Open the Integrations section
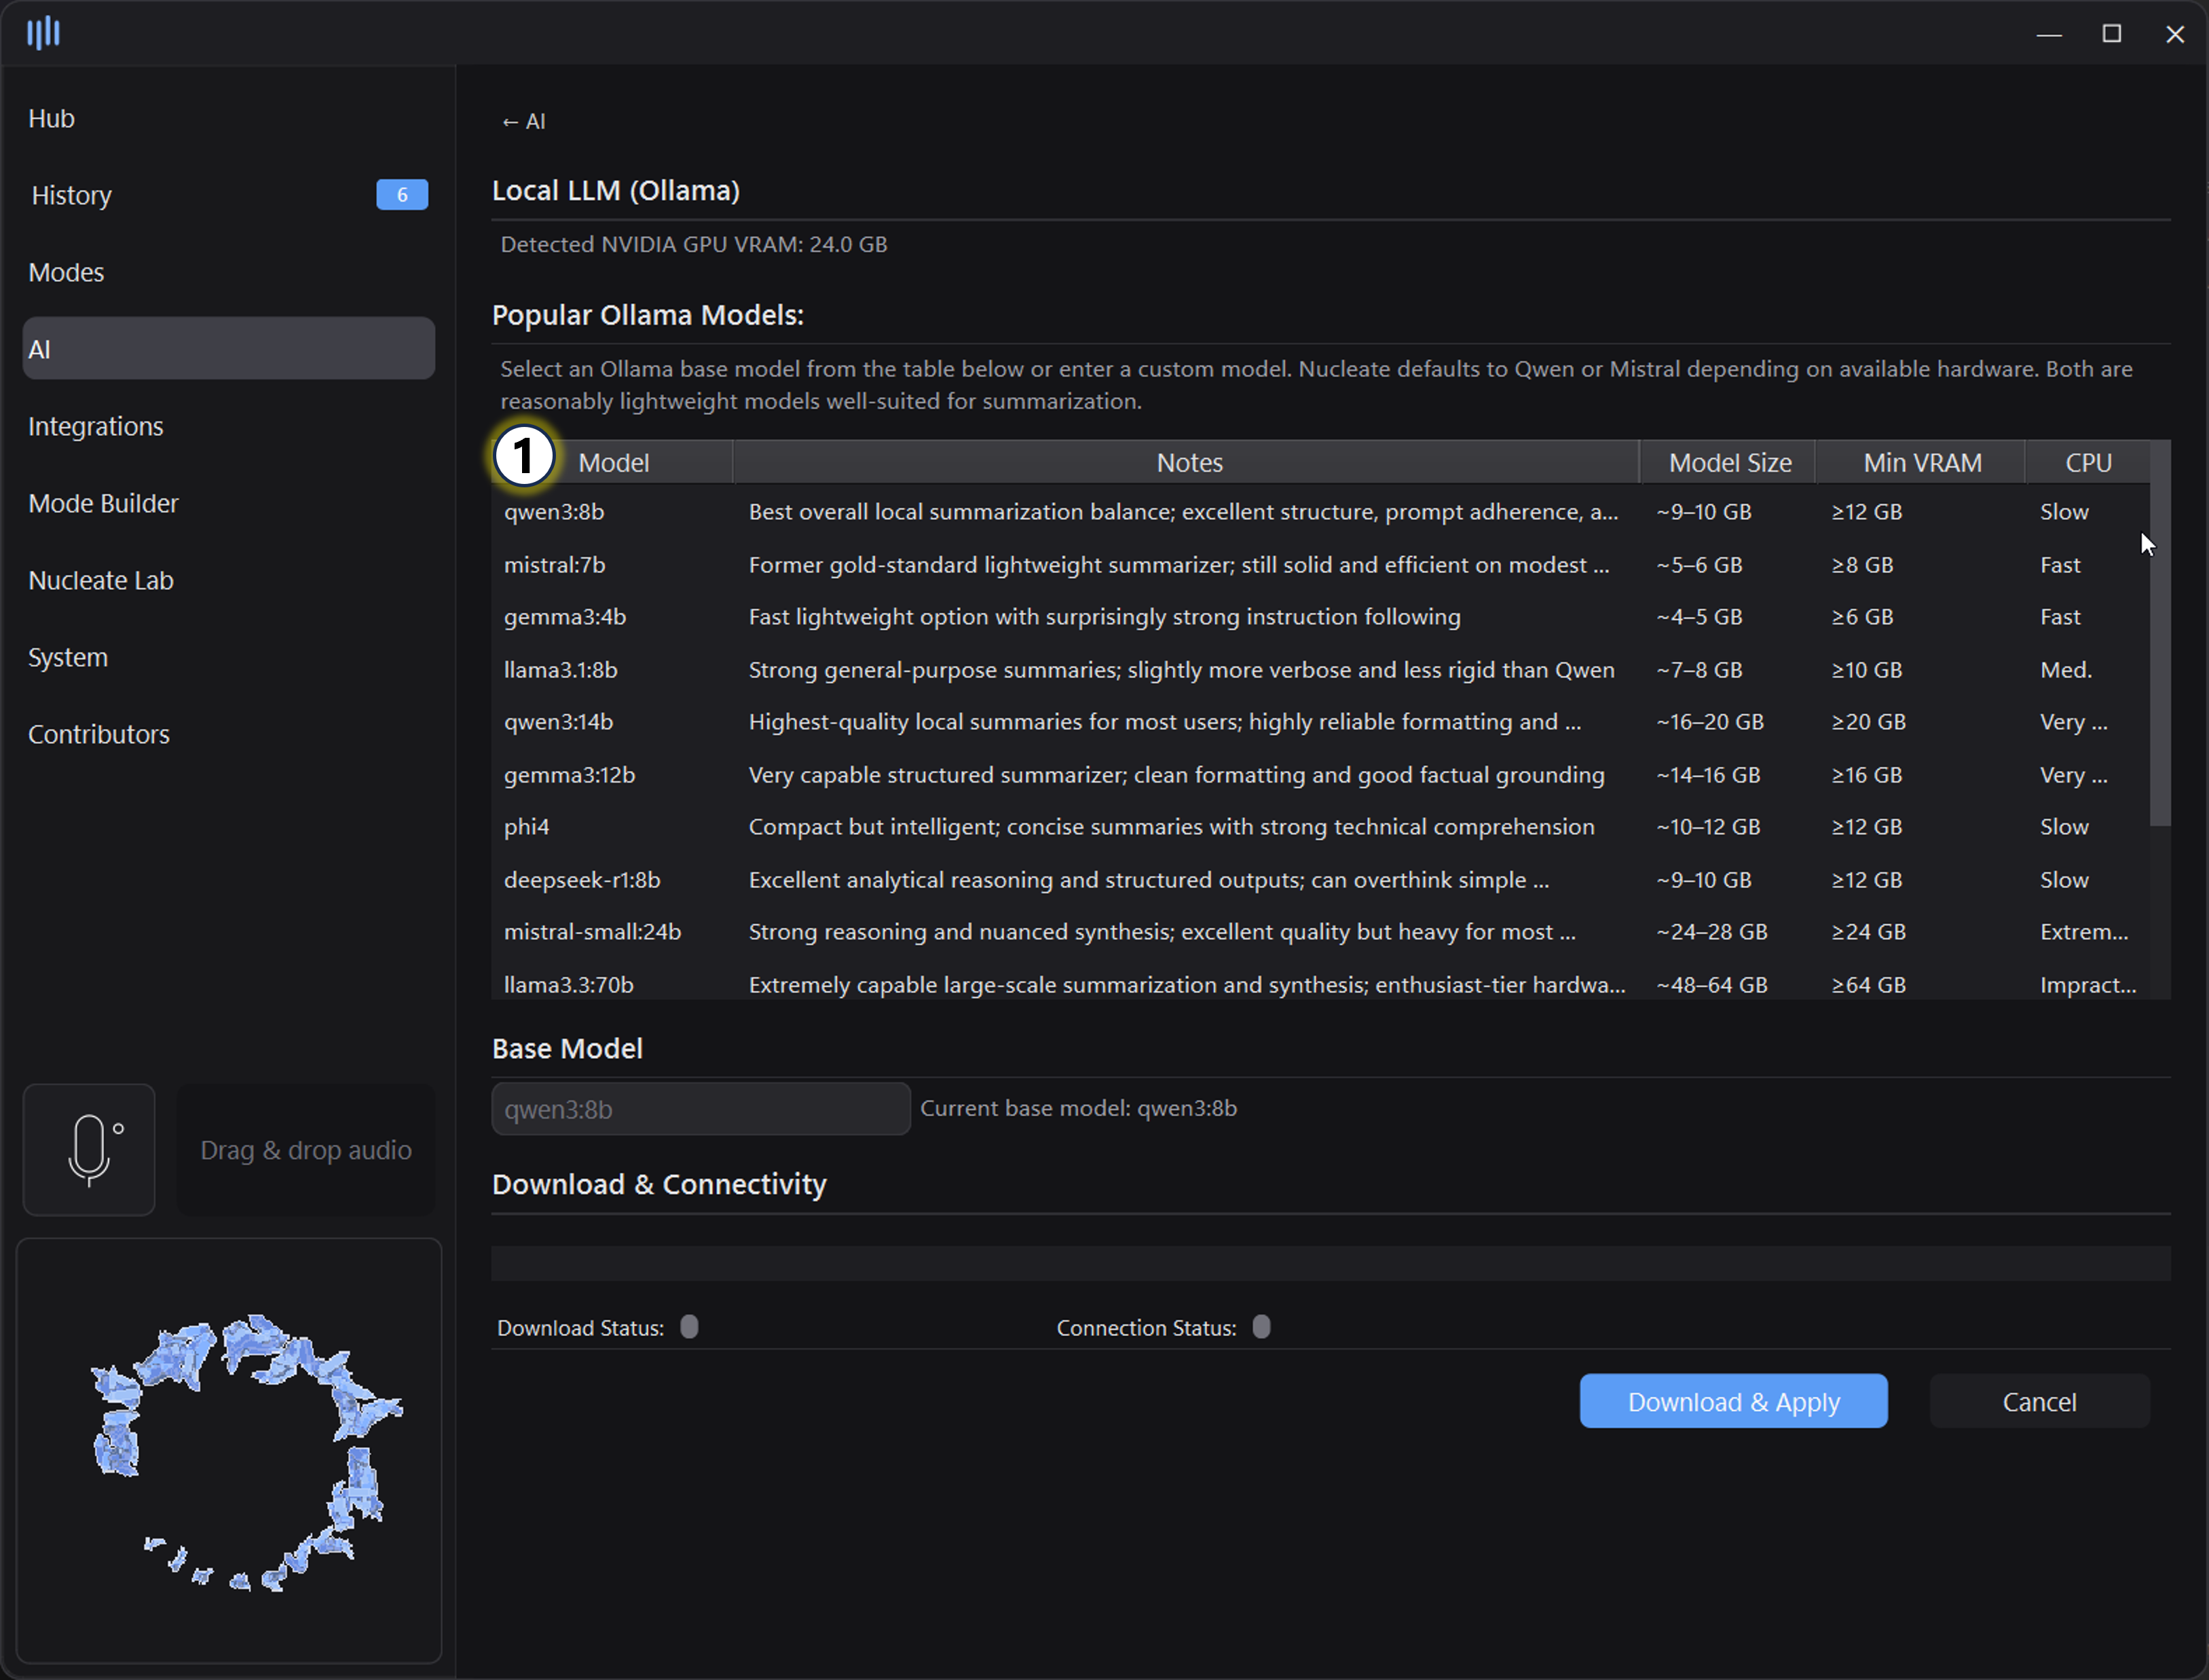2209x1680 pixels. (x=229, y=426)
